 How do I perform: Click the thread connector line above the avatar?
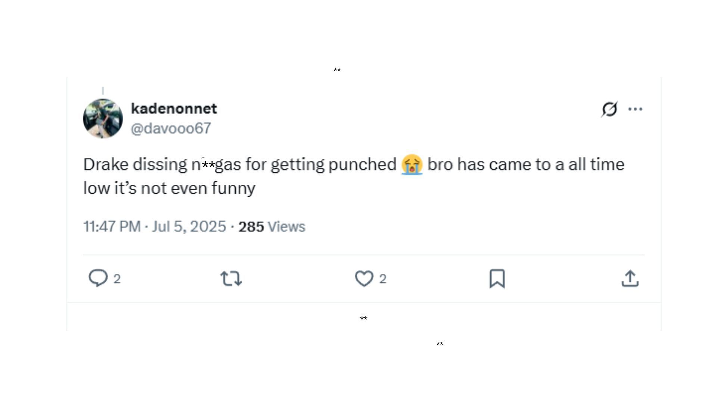tap(103, 91)
